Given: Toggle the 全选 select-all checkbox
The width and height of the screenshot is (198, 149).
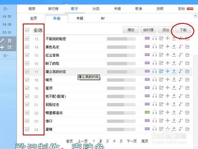Looking at the screenshot, I should (x=27, y=30).
